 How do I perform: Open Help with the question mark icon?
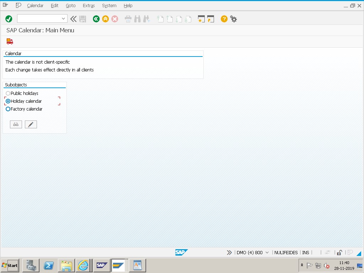(224, 19)
